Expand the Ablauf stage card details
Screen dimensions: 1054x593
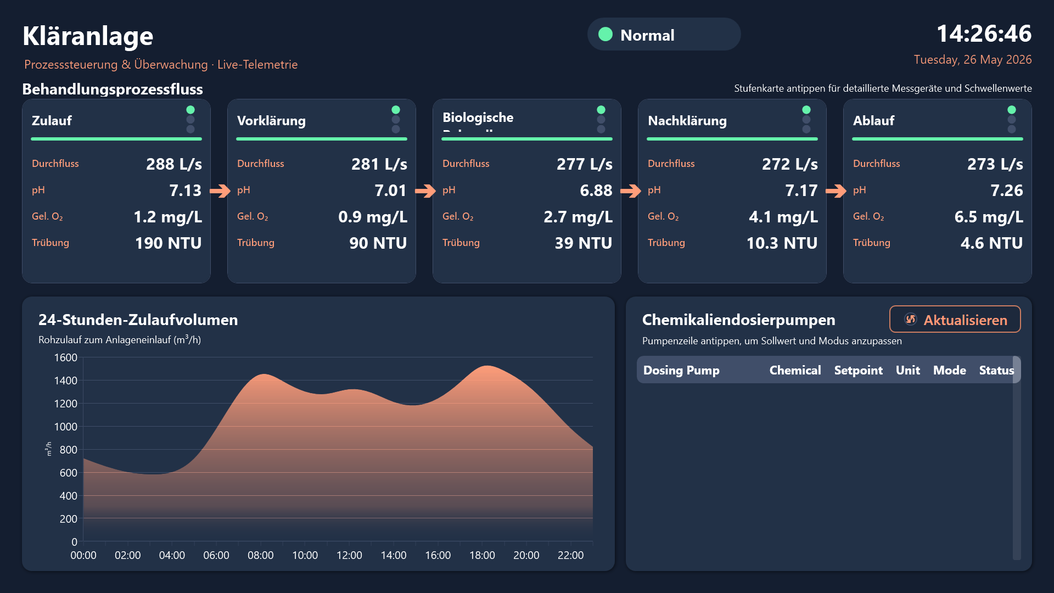point(938,191)
